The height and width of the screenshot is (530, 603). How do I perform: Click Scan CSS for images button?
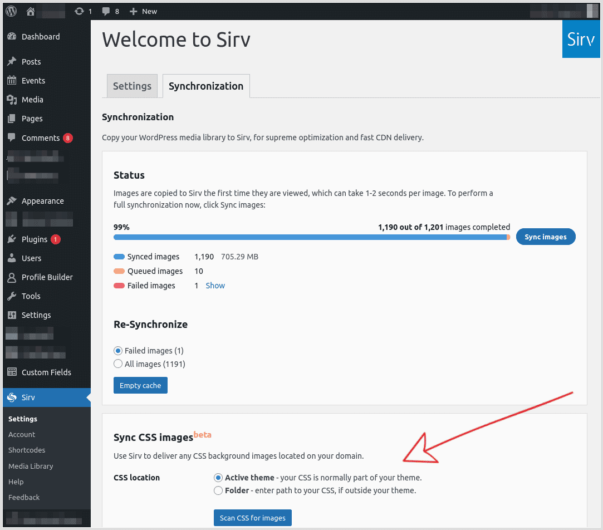coord(253,518)
